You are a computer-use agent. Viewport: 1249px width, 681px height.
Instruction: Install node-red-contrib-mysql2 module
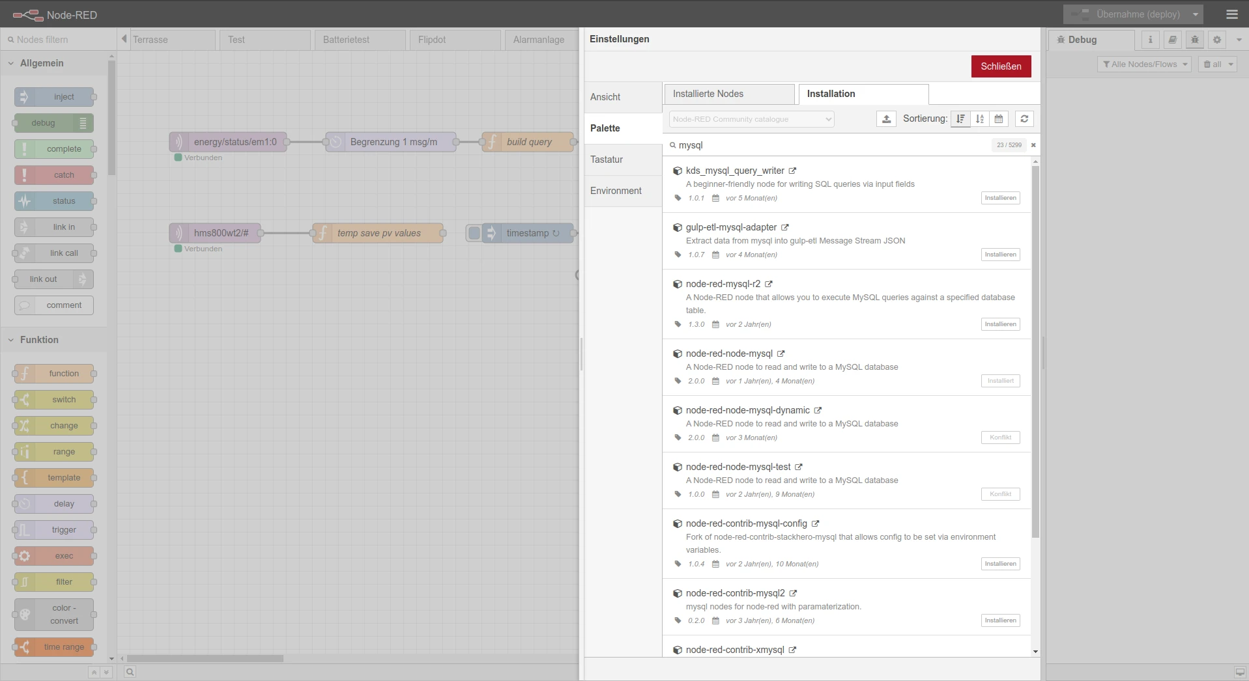1000,620
